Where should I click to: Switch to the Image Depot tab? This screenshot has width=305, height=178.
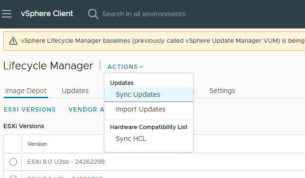(26, 91)
